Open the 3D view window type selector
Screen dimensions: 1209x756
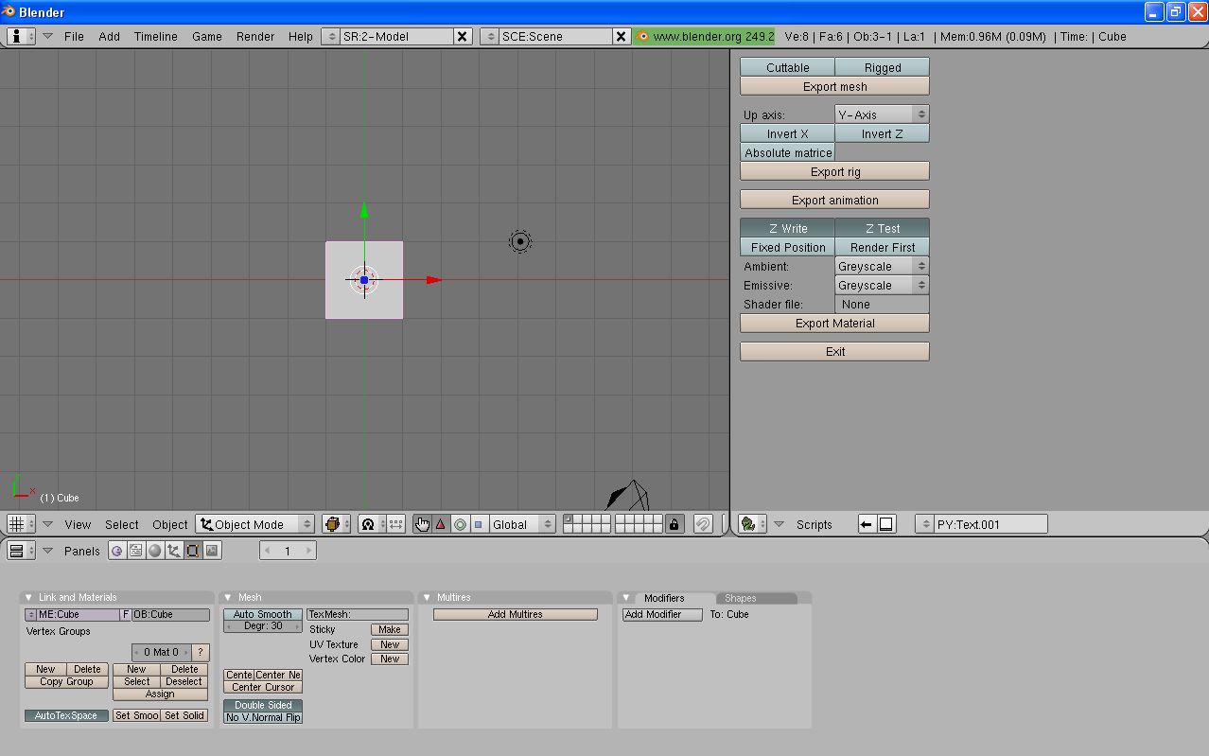point(21,524)
